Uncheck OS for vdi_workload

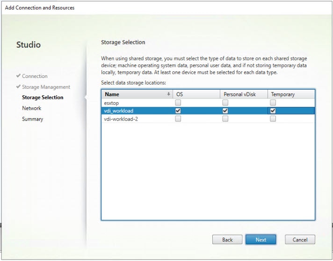tap(178, 111)
